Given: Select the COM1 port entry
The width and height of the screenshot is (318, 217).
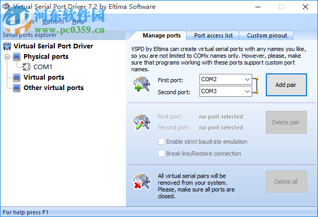Looking at the screenshot, I should [43, 67].
